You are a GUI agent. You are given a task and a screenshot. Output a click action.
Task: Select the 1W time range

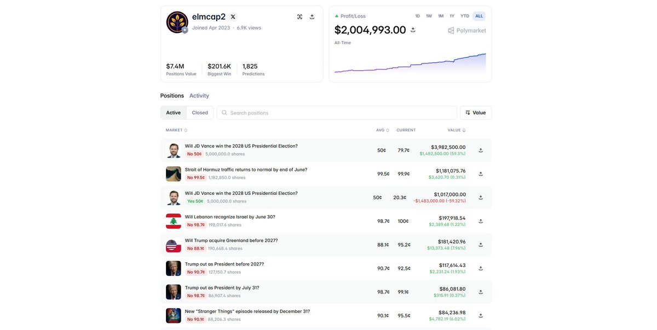tap(429, 16)
